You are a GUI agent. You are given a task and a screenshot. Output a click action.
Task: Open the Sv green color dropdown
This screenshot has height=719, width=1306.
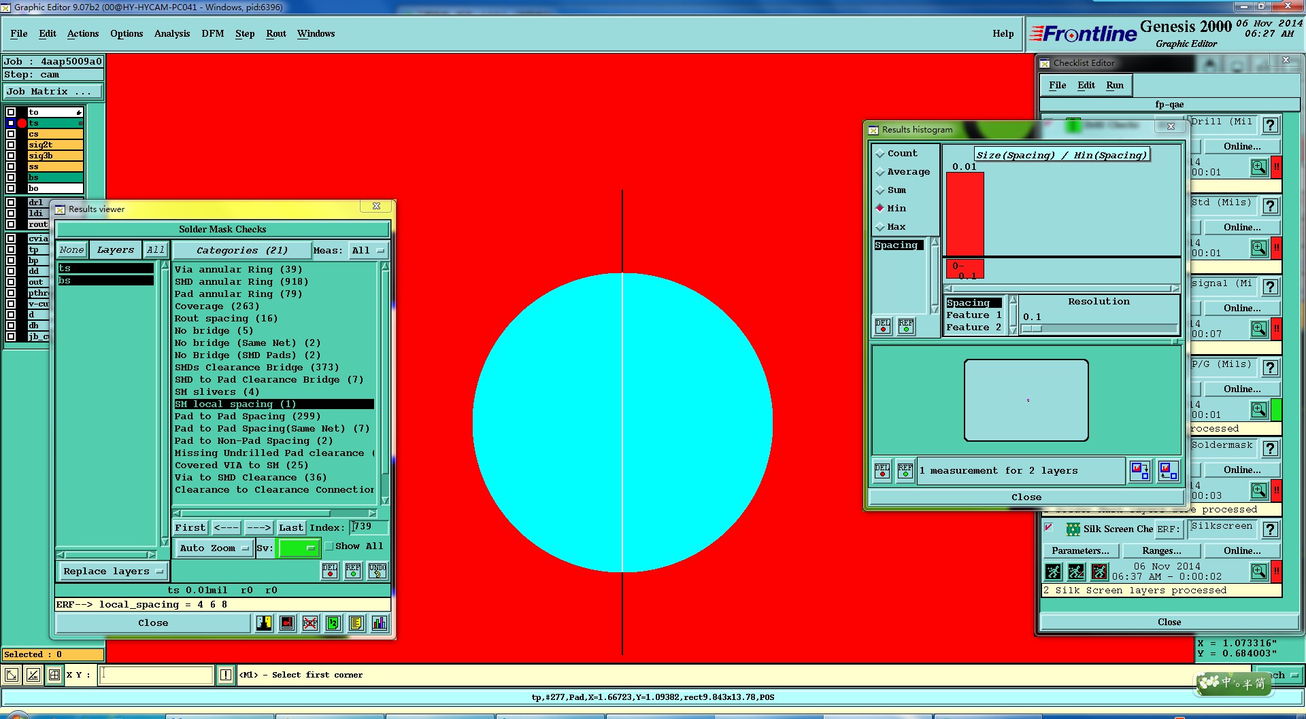tap(298, 548)
